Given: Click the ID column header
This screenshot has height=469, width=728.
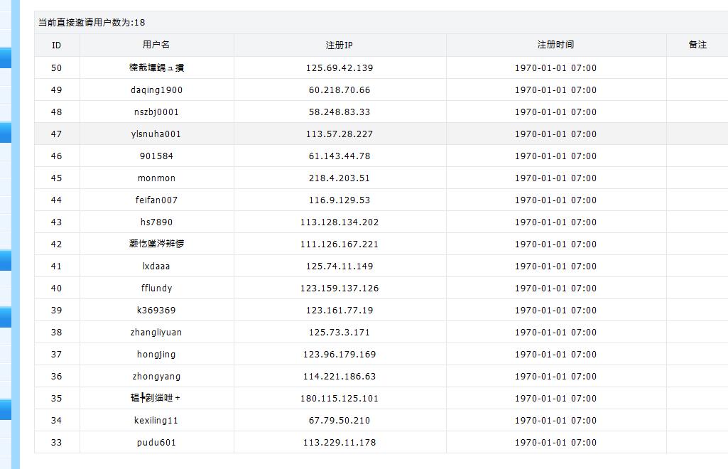Looking at the screenshot, I should [57, 45].
